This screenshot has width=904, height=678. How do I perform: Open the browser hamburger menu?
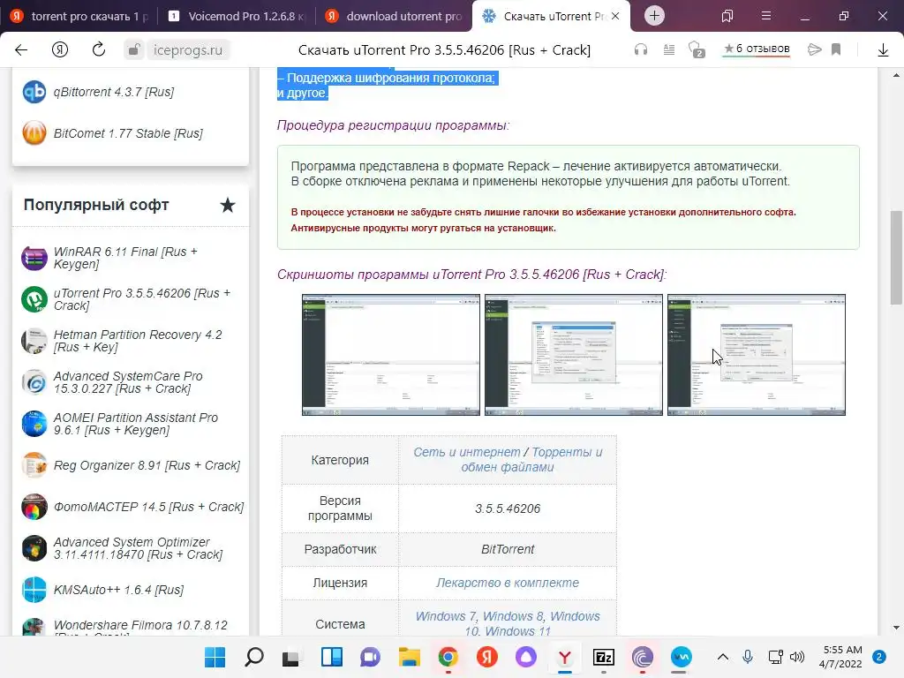pos(765,16)
